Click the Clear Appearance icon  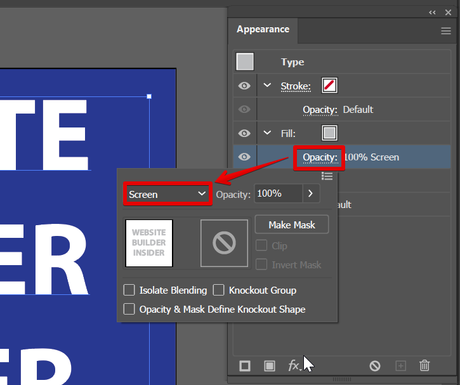click(375, 366)
